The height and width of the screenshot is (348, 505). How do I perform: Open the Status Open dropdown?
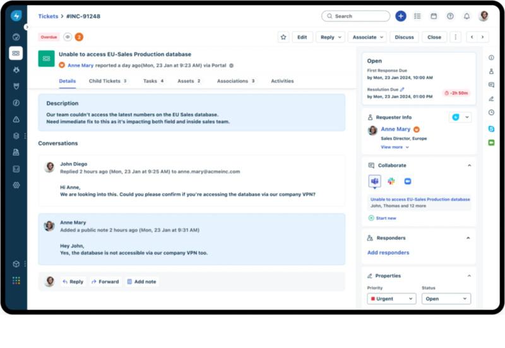click(446, 299)
